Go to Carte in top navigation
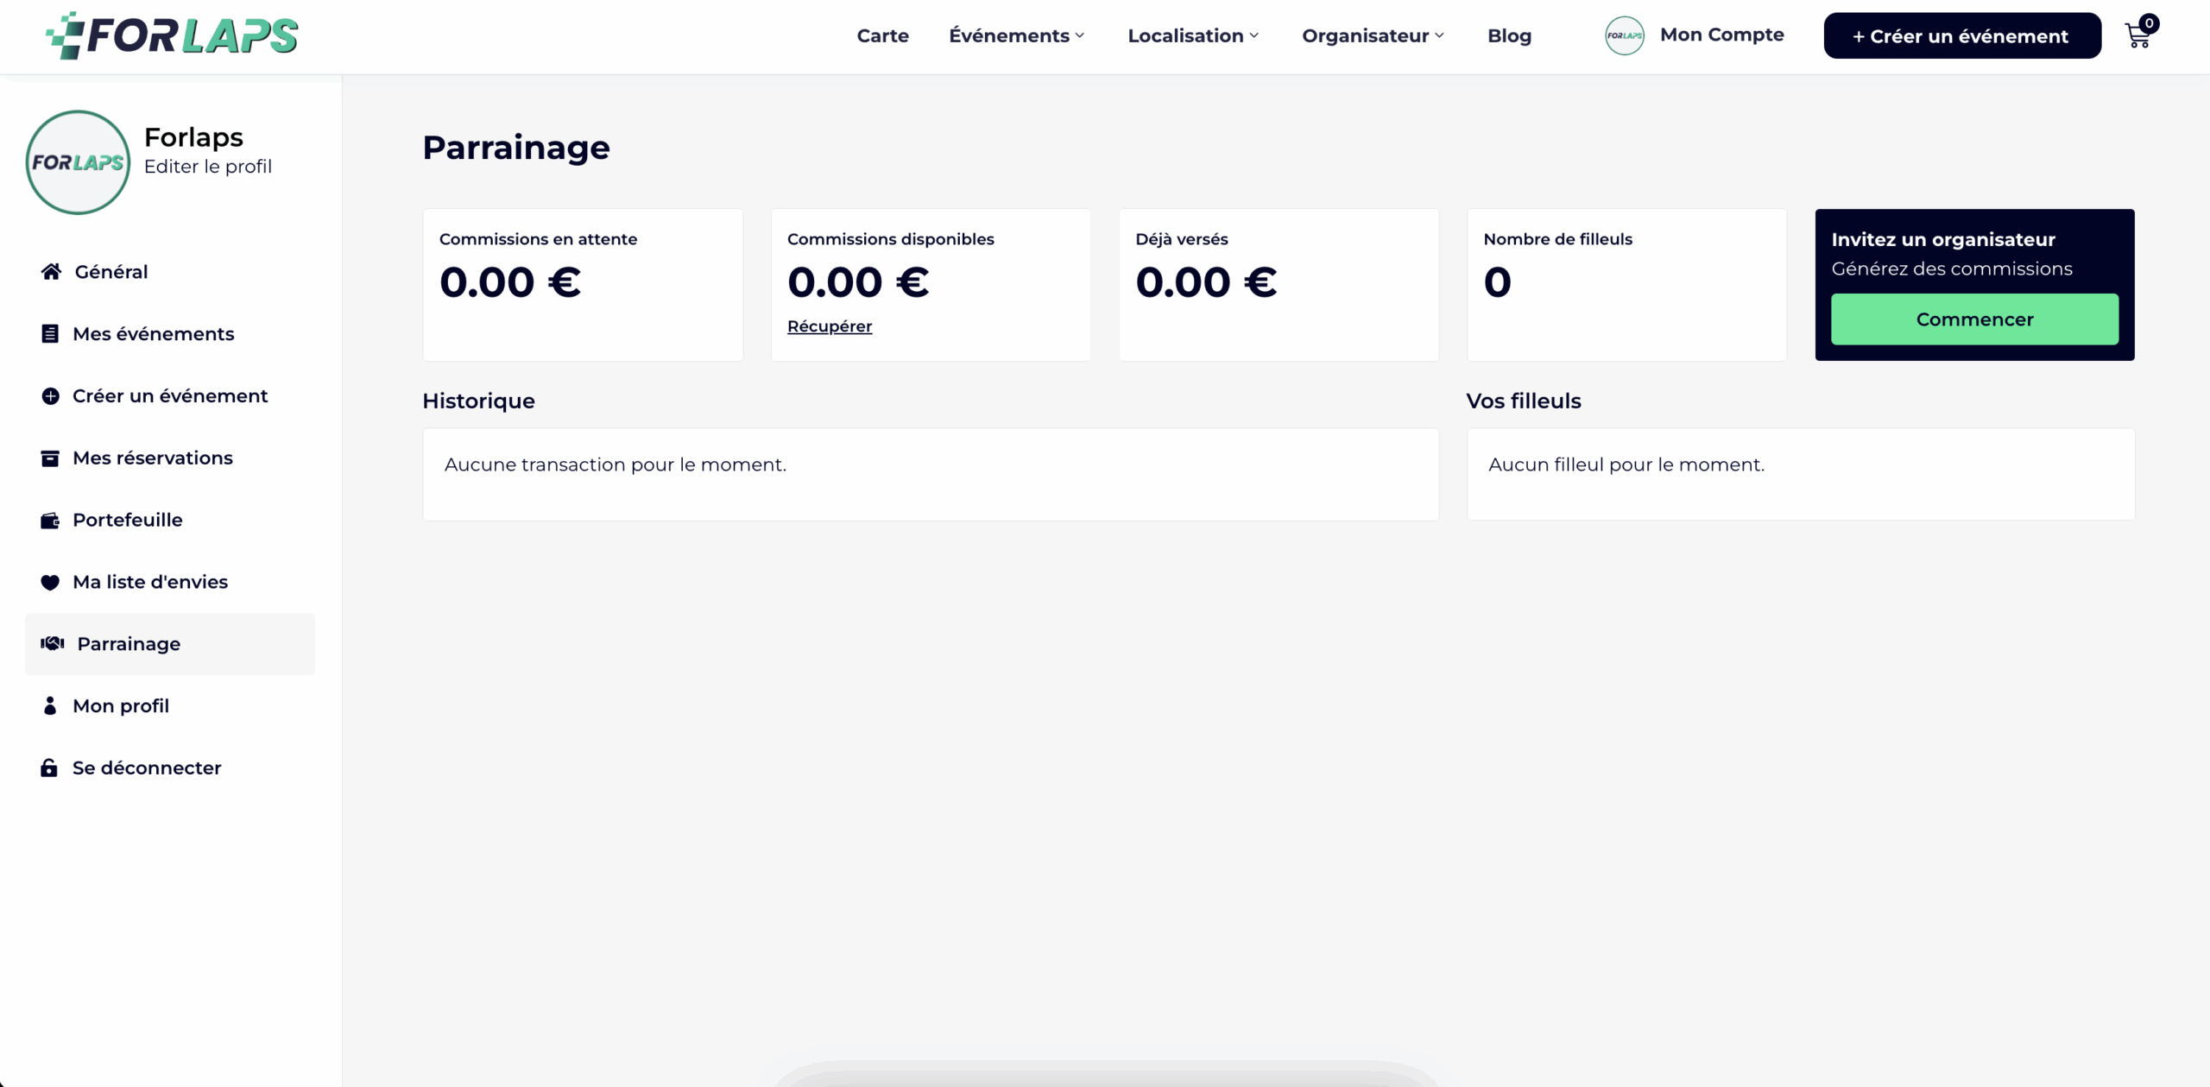The height and width of the screenshot is (1087, 2210). pyautogui.click(x=882, y=35)
